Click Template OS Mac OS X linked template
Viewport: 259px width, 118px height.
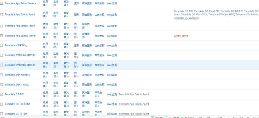click(194, 15)
